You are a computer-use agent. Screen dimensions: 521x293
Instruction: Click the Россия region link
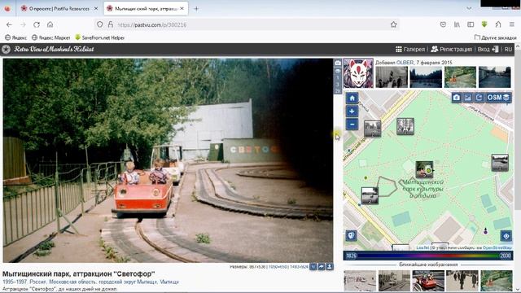(x=38, y=282)
